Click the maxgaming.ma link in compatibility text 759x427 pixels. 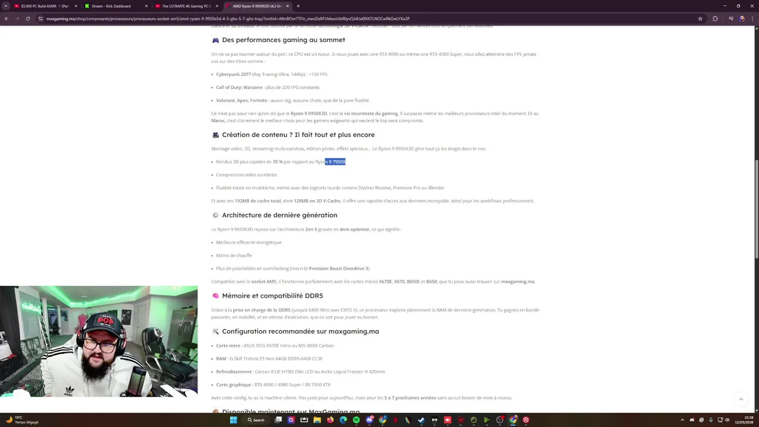(518, 282)
